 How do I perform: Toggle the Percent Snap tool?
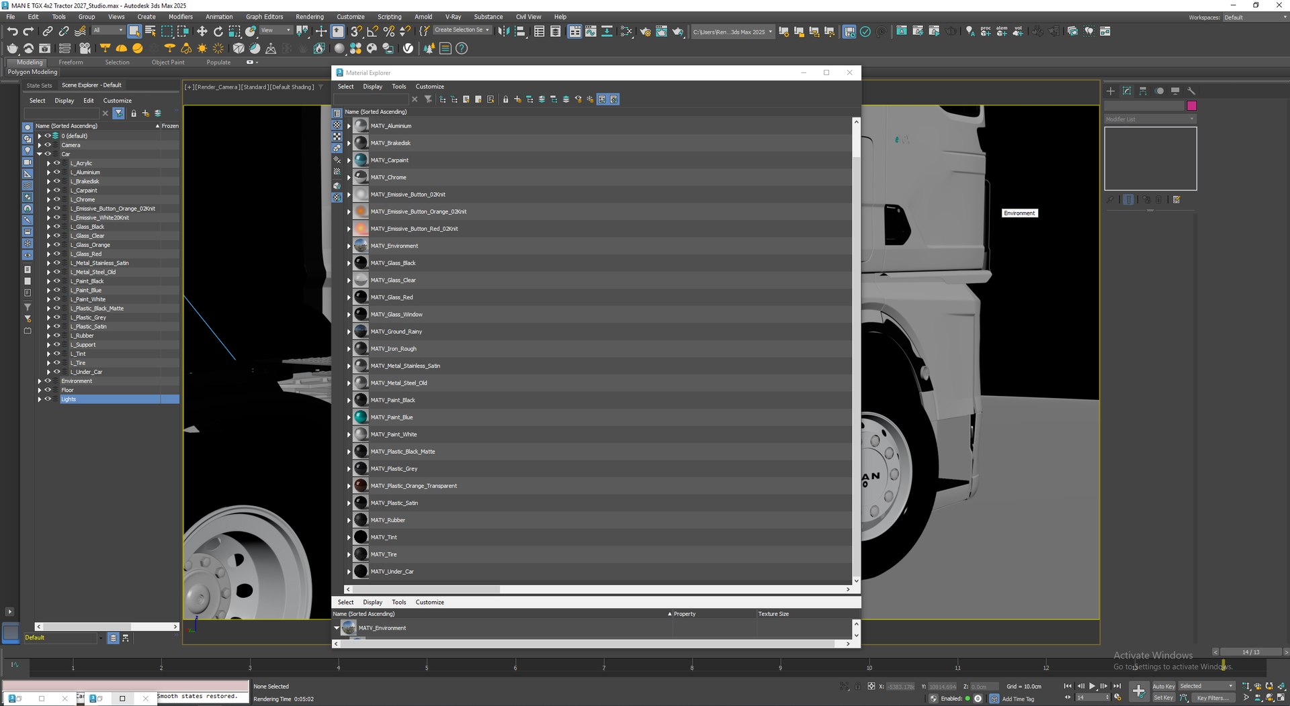point(388,31)
